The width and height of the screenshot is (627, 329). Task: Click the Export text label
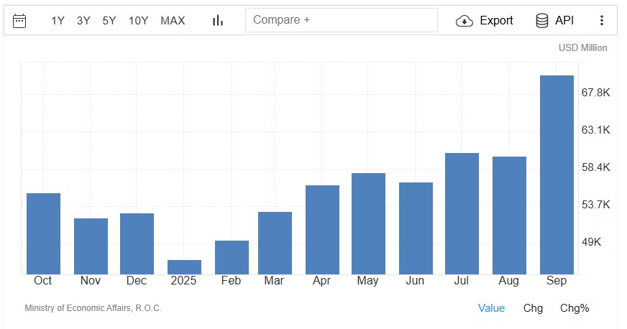pos(496,21)
